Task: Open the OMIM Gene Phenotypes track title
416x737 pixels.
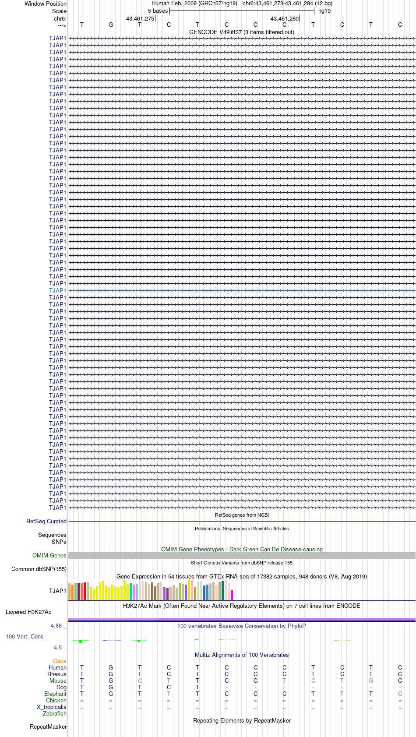Action: coord(242,549)
